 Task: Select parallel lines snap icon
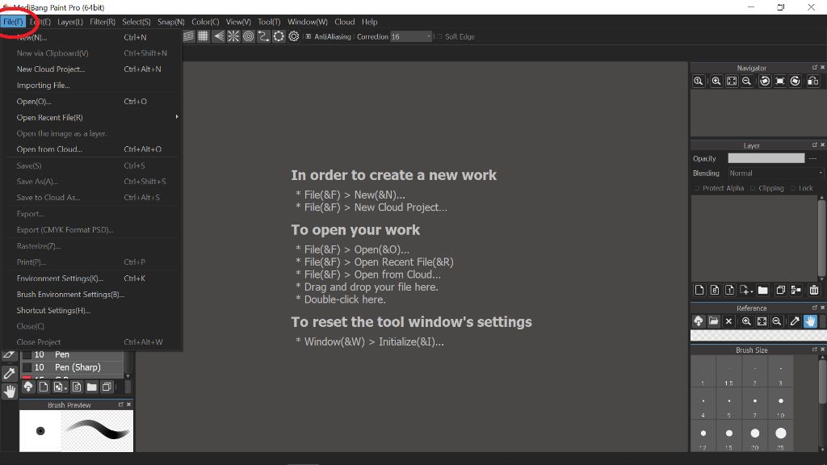(x=188, y=36)
